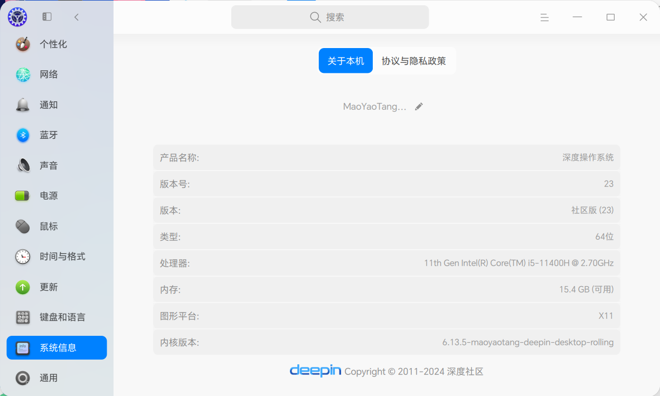Open the Update green arrow icon
This screenshot has width=660, height=396.
(x=23, y=287)
